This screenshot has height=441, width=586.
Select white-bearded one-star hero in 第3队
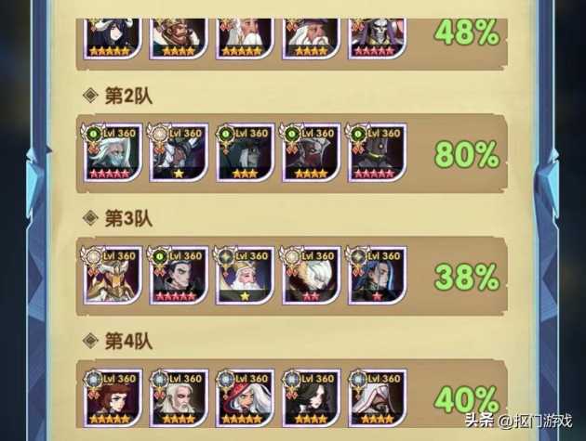tap(245, 276)
